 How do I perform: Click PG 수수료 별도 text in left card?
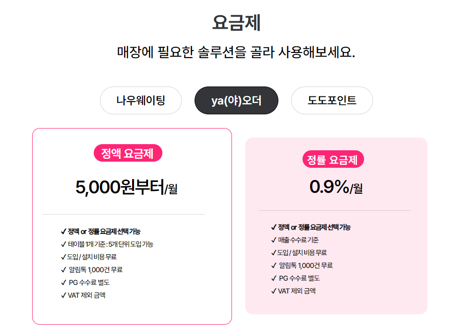pyautogui.click(x=89, y=283)
